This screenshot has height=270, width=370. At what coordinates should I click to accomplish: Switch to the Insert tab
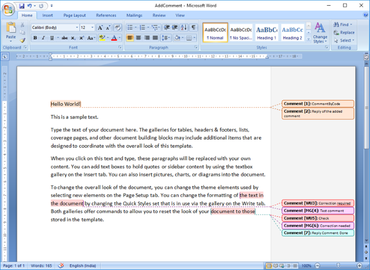pyautogui.click(x=47, y=15)
